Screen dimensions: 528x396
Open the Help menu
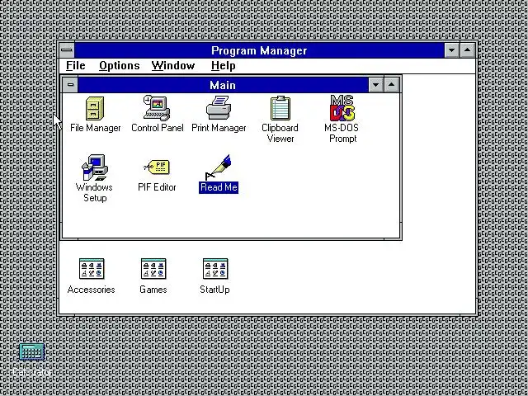pos(224,66)
